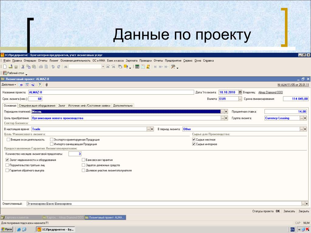311x233 pixels.
Task: Toggle Импорто-замещающая Продукция checkbox
Action: (x=52, y=144)
